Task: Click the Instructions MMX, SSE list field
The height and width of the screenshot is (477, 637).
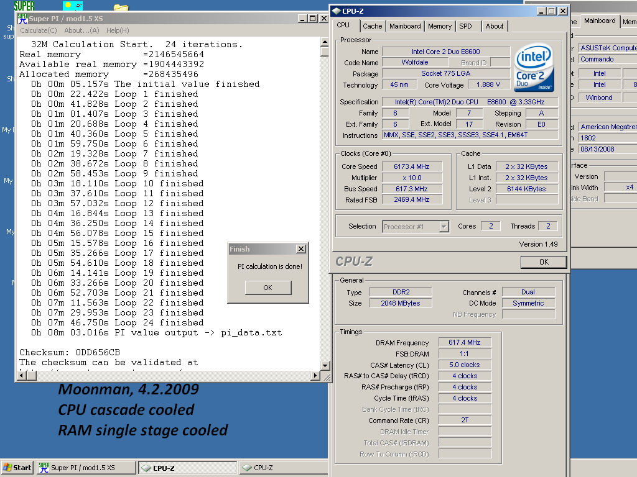Action: (470, 135)
